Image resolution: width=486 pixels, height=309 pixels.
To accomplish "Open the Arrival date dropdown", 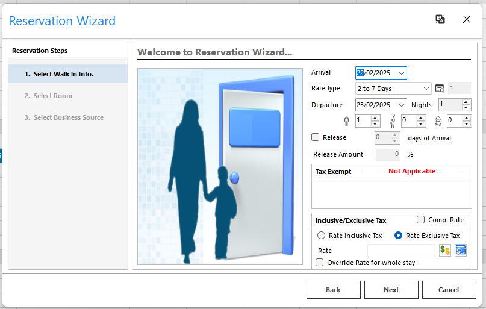I will point(402,73).
